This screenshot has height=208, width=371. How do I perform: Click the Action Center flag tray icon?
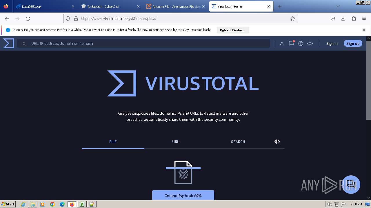coord(343,204)
